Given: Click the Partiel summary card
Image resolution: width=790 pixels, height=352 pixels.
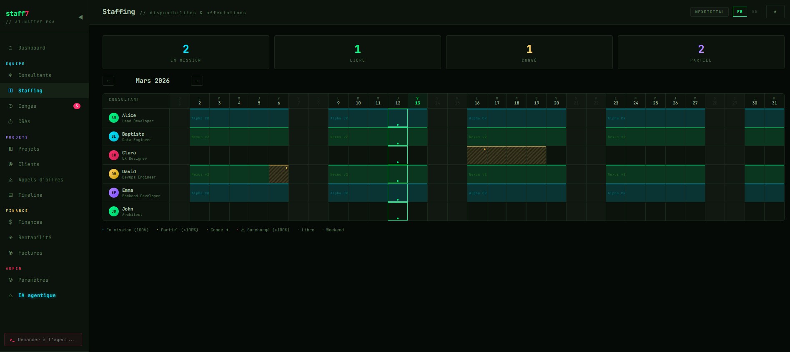Looking at the screenshot, I should (x=701, y=52).
